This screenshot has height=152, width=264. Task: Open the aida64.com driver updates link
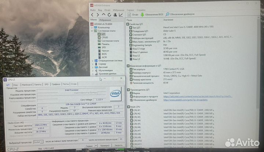click(x=186, y=100)
